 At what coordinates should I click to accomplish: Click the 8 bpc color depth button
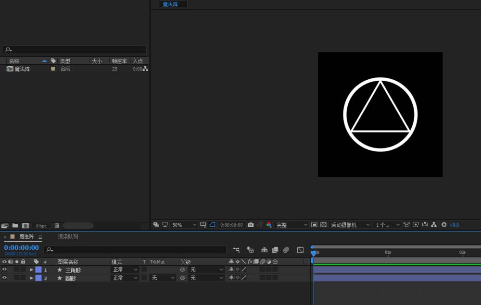click(x=41, y=226)
